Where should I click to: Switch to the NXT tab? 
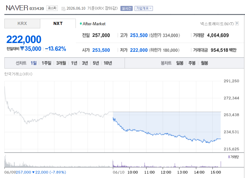[58, 24]
